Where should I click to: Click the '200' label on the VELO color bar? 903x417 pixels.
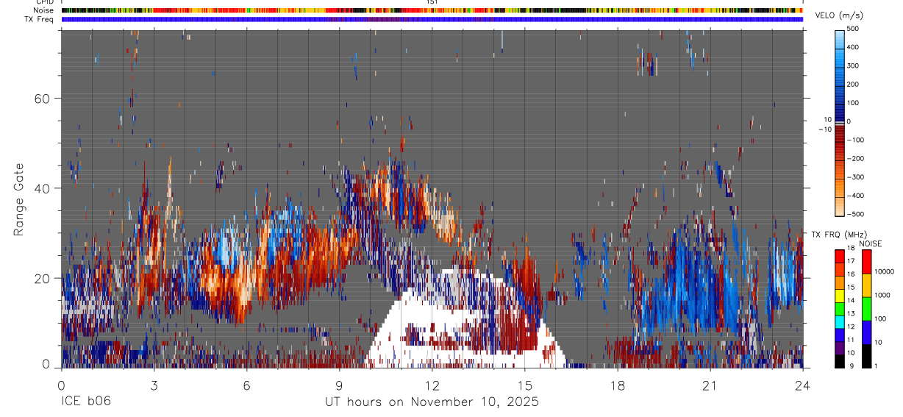(x=854, y=84)
